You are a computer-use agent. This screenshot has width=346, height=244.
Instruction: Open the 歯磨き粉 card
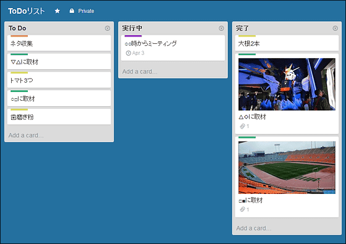click(x=59, y=117)
